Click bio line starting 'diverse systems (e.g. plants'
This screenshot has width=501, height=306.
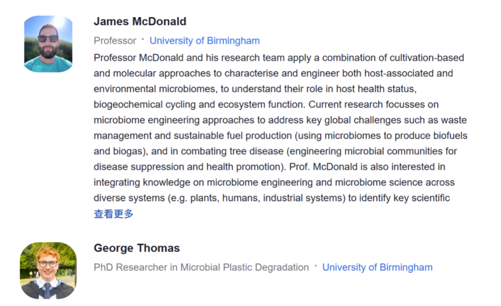pos(271,198)
